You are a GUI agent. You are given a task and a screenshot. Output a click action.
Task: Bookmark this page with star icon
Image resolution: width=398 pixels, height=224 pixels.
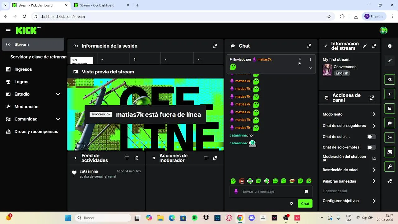click(x=329, y=16)
